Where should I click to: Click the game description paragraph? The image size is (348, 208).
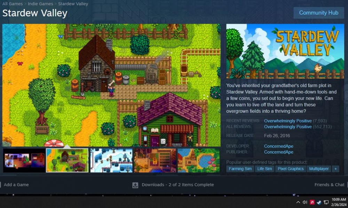(x=282, y=98)
